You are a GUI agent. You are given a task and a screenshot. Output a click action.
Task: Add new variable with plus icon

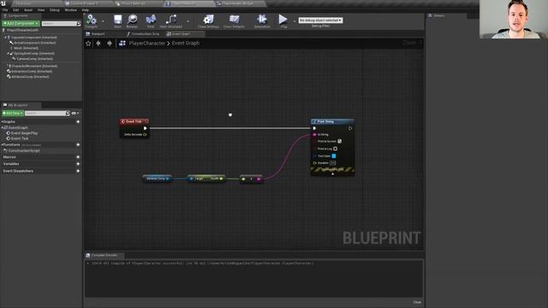(x=78, y=163)
